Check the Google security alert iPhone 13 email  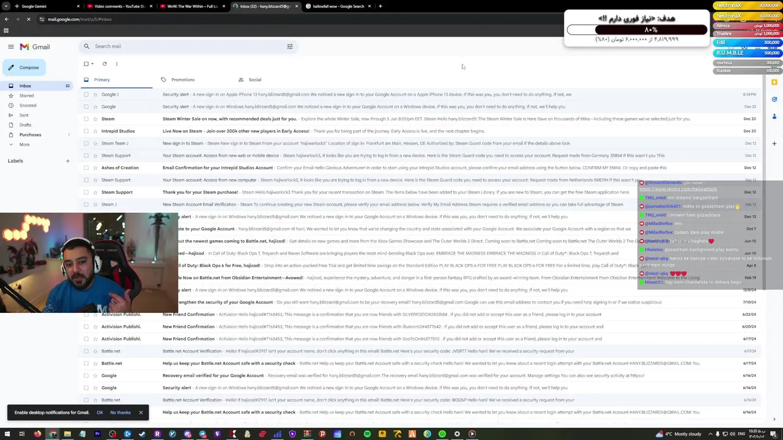(x=86, y=95)
